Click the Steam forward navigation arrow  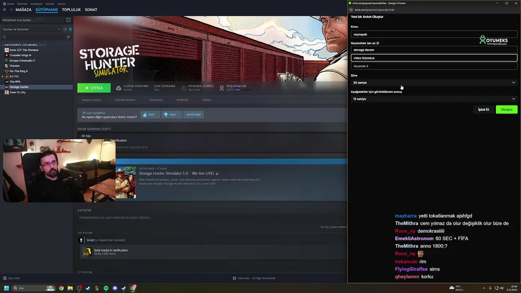point(11,10)
